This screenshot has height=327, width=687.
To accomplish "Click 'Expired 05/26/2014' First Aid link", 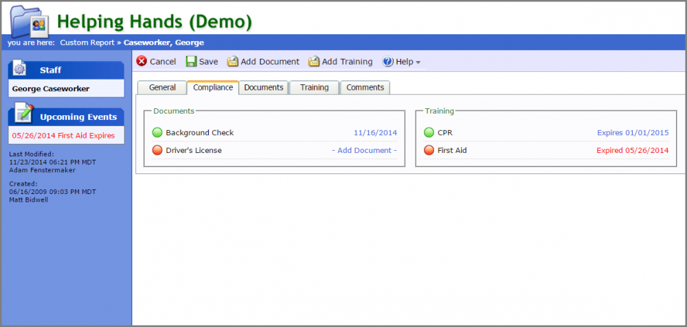I will click(x=633, y=150).
